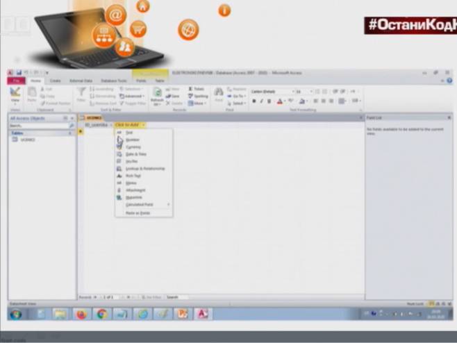Switch to the External Data tab
The height and width of the screenshot is (343, 457).
click(81, 81)
